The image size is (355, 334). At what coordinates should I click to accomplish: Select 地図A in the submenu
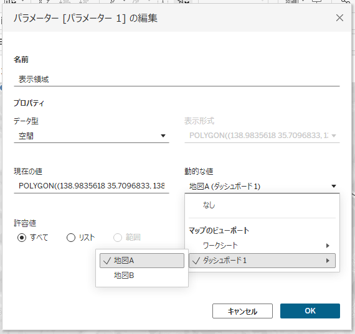pos(142,261)
